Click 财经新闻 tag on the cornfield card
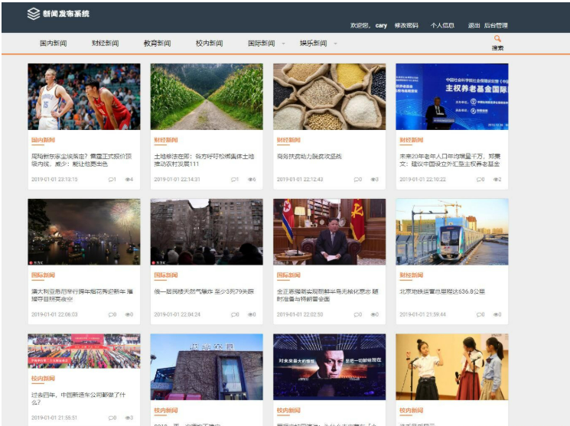570x426 pixels. click(166, 140)
